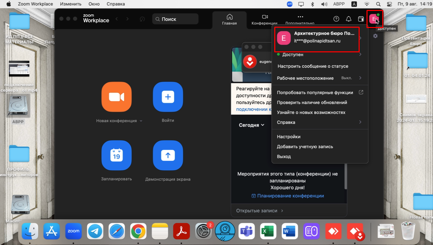
Task: Open the Schedule (Запланировать) calendar icon
Action: [x=117, y=155]
